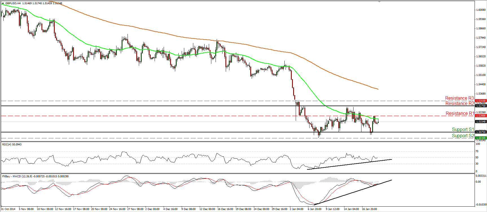Viewport: 487px width, 212px height.
Task: Click the 24 Nov 16:00 date on the time axis
Action: coord(117,209)
